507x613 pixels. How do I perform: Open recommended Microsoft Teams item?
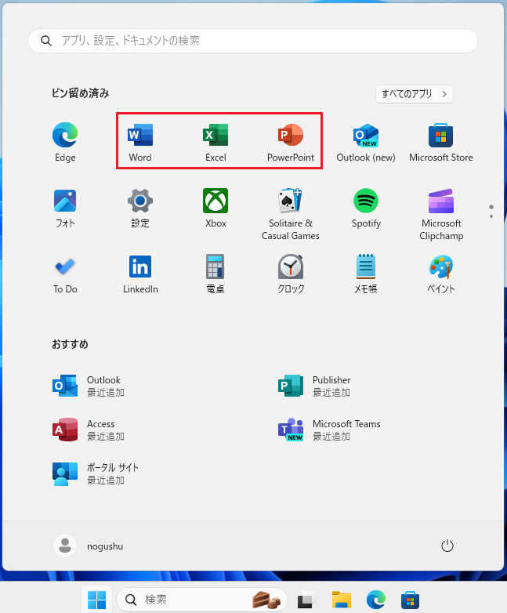coord(329,430)
